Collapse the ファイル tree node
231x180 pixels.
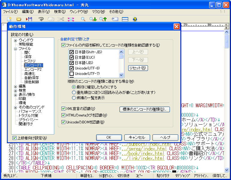pos(15,49)
